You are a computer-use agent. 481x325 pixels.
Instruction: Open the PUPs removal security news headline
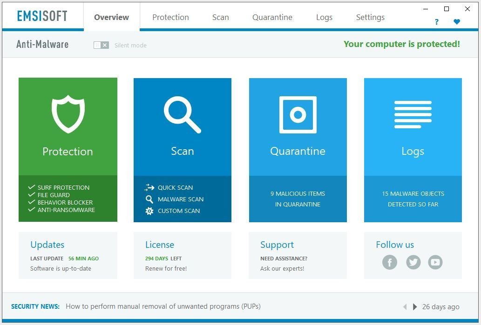(163, 306)
